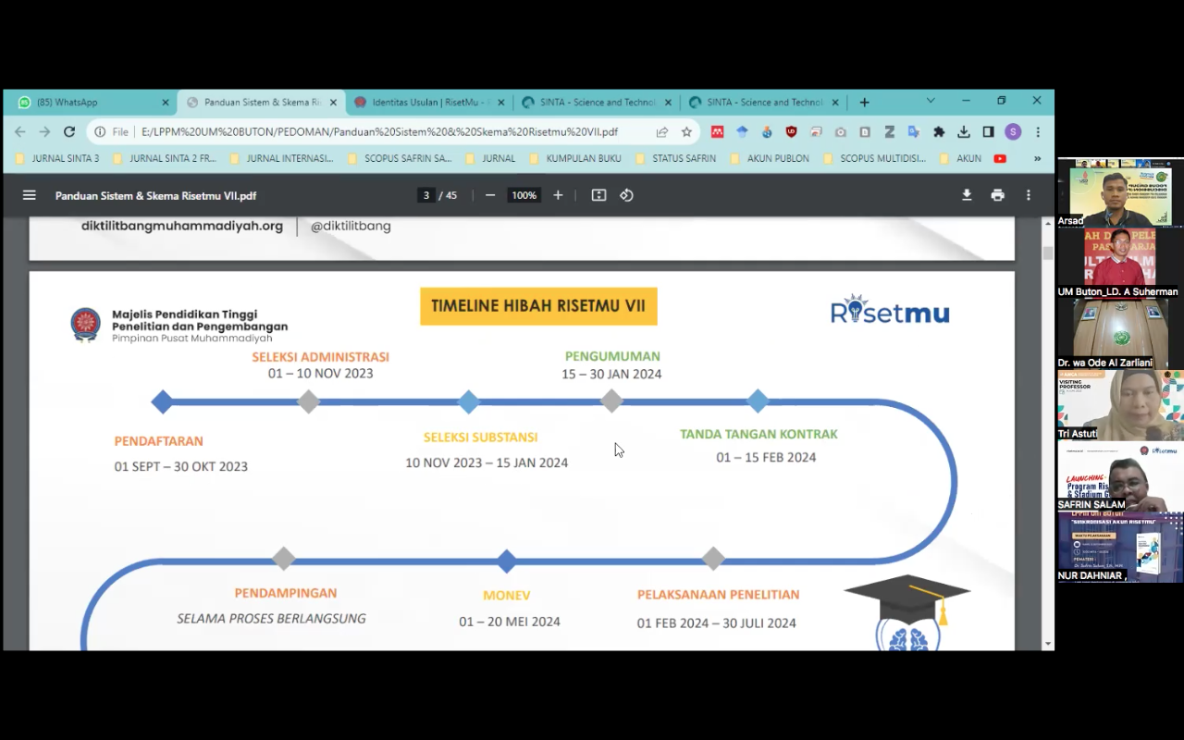Open the uBlock Origin extension

point(791,132)
